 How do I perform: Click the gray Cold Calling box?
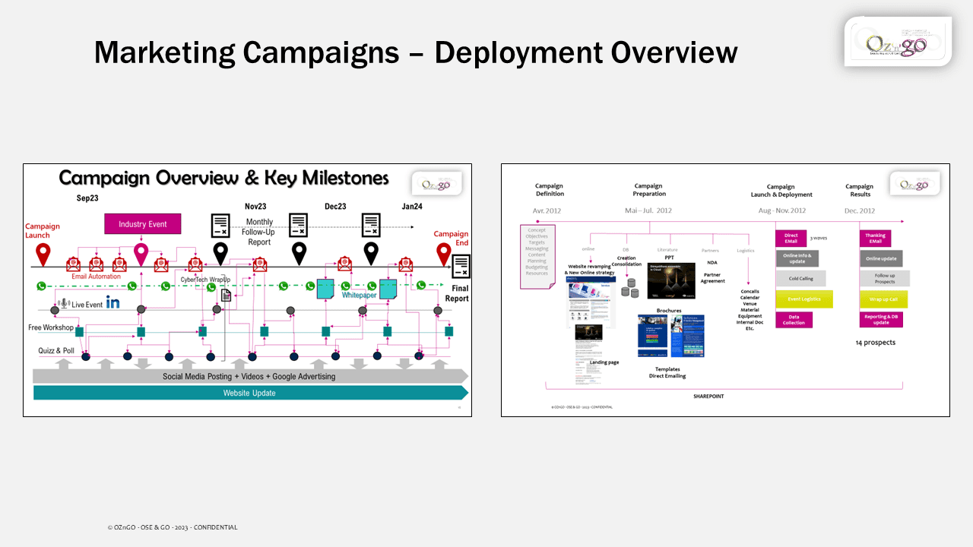[x=796, y=279]
